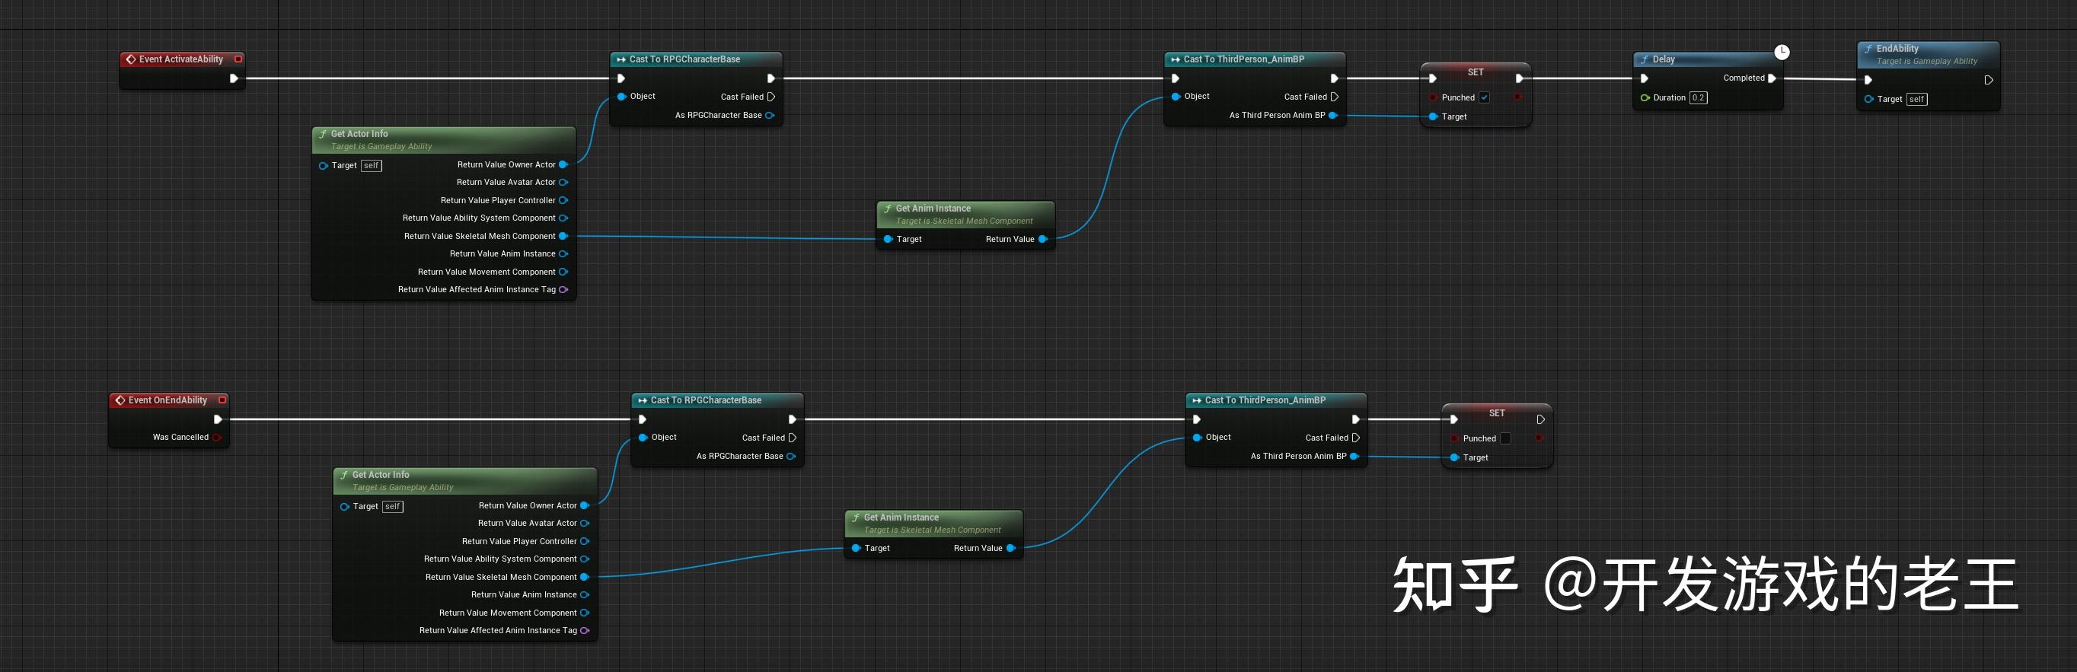Click Target pin on the SET node with checked Punched

pos(1433,117)
